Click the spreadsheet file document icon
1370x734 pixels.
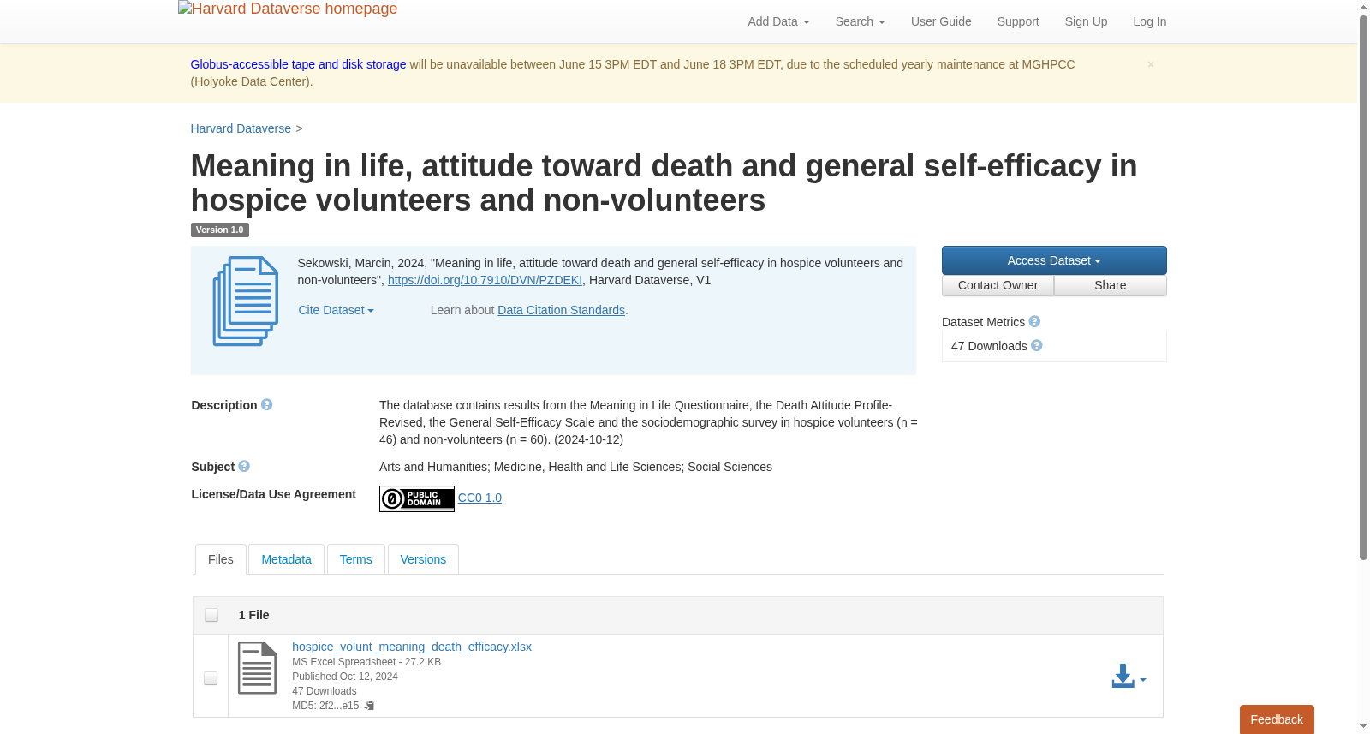click(257, 668)
